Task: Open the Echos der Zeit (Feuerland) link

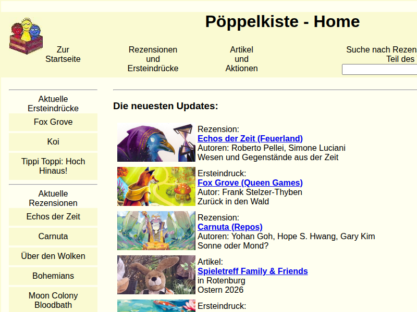Action: click(x=250, y=138)
